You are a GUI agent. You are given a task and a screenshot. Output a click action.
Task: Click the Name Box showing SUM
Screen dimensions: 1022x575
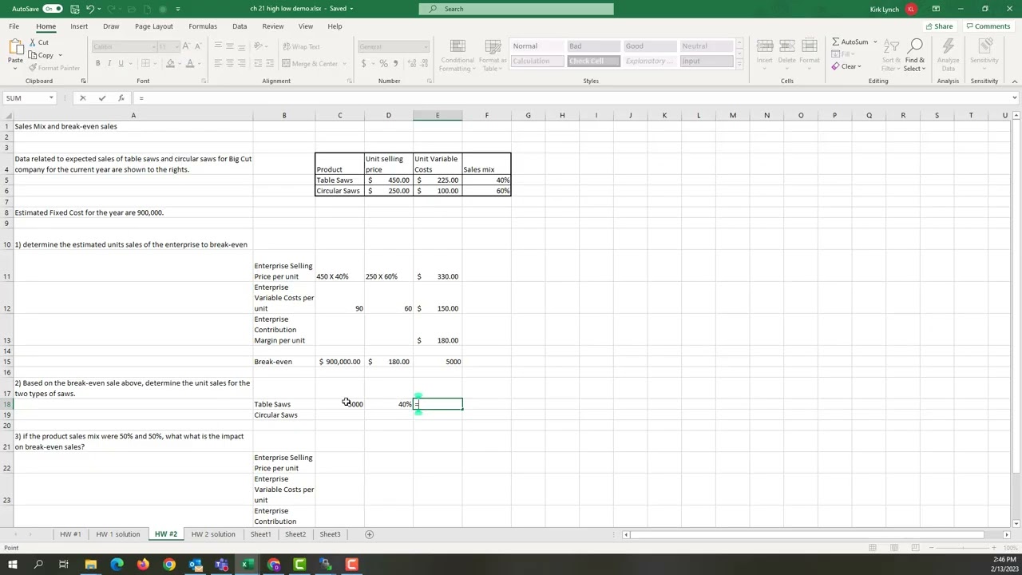point(29,98)
